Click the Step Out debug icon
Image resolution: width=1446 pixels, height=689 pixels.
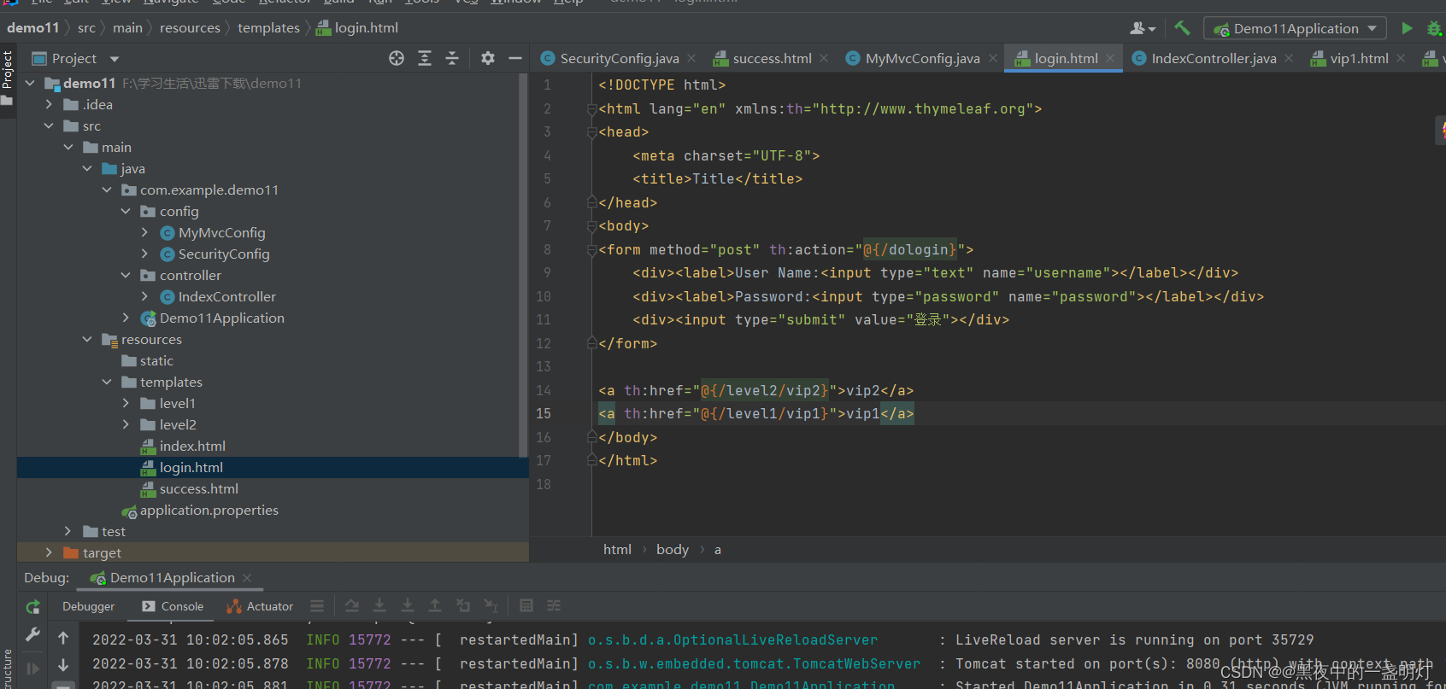tap(435, 605)
